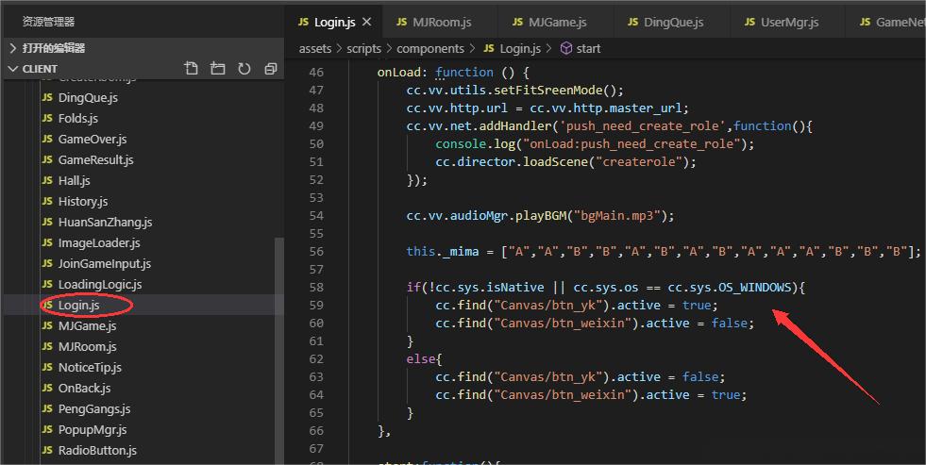Click line number 46 in the gutter
Screen dimensions: 926x465
(316, 72)
